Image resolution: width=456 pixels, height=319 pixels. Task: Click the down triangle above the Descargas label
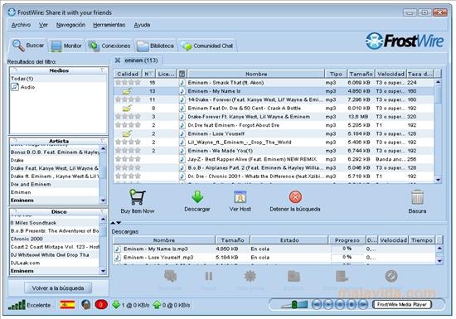point(119,223)
